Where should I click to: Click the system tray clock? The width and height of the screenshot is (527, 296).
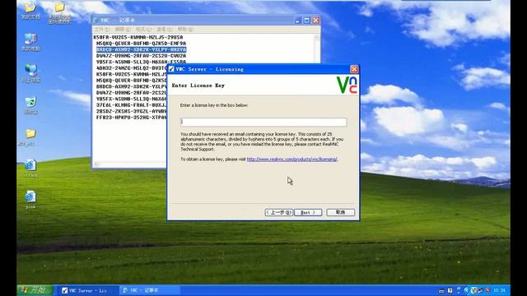coord(500,290)
